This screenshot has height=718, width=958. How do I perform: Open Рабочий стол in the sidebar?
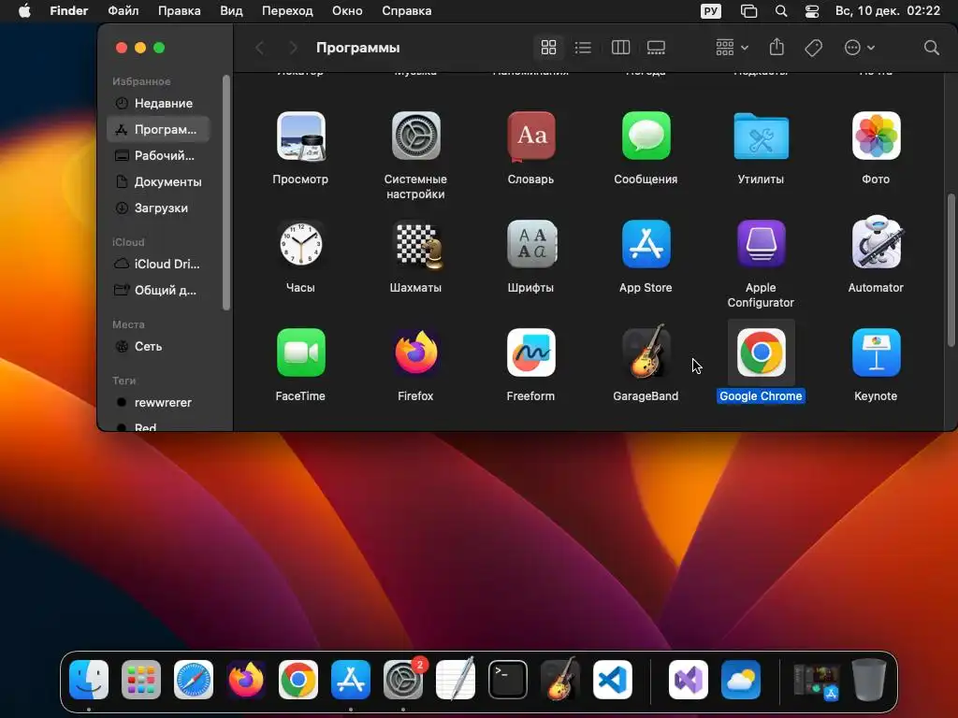(x=158, y=156)
